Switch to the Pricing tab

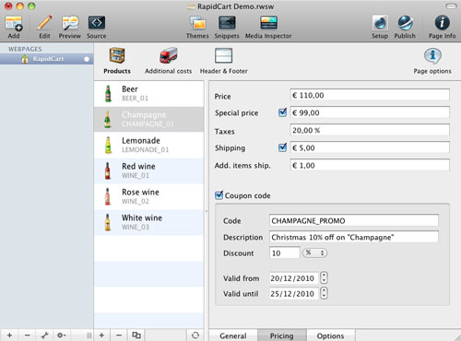282,335
